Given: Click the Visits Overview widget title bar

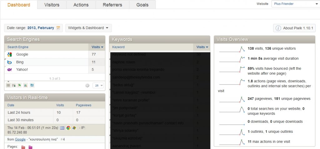Looking at the screenshot, I should click(264, 40).
